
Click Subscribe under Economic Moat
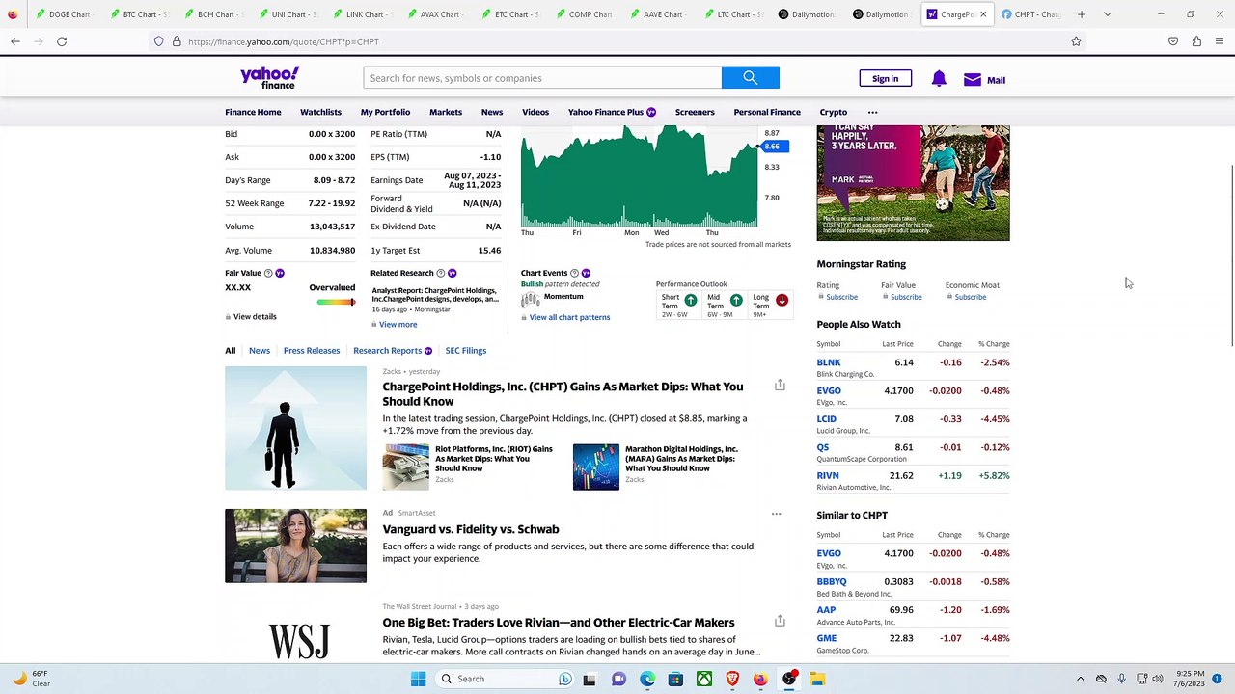coord(971,297)
